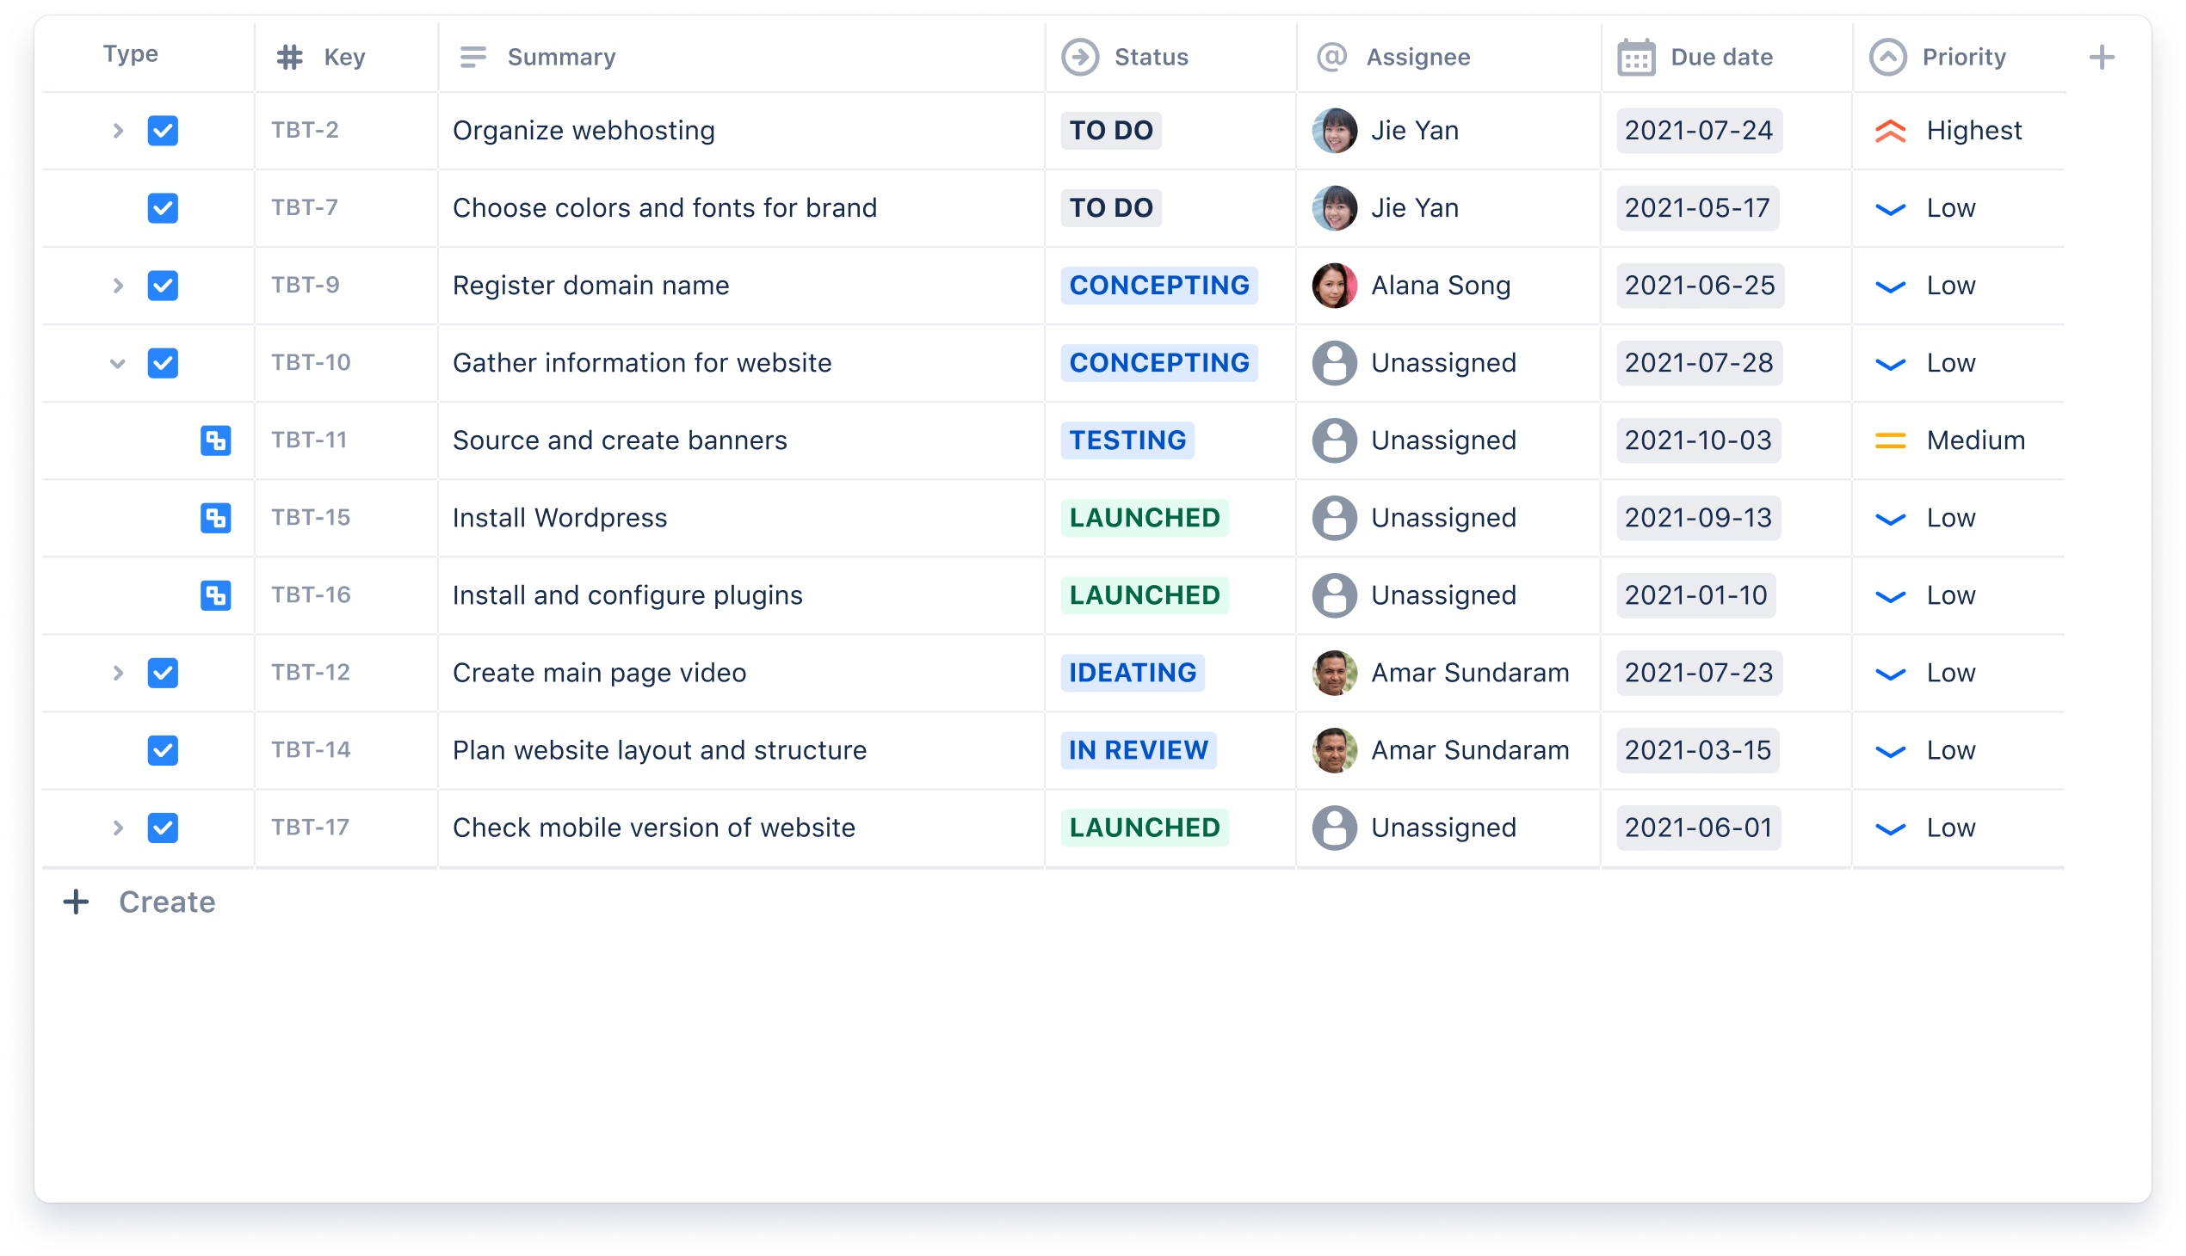
Task: Collapse TBT-10 expanded row
Action: click(114, 363)
